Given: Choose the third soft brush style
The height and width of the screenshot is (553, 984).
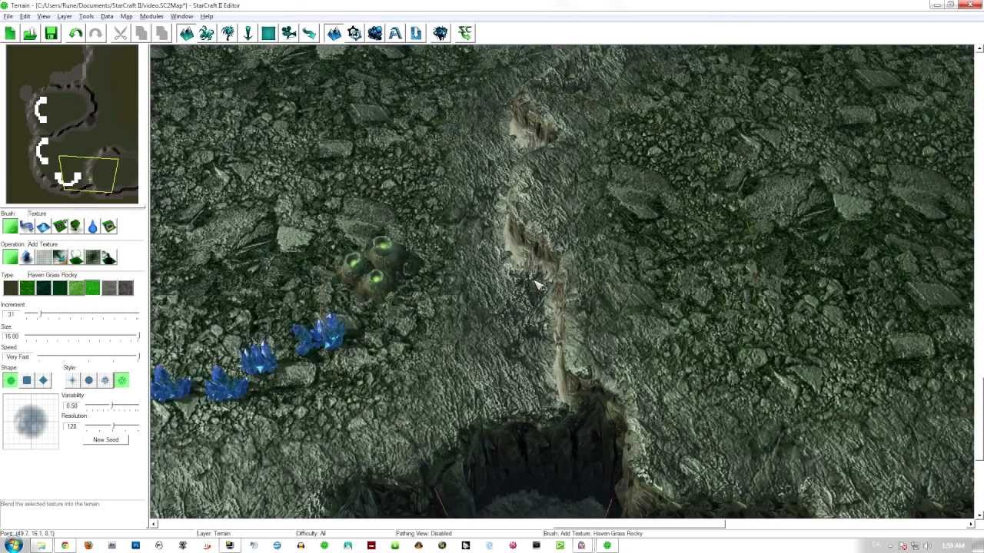Looking at the screenshot, I should (x=105, y=380).
